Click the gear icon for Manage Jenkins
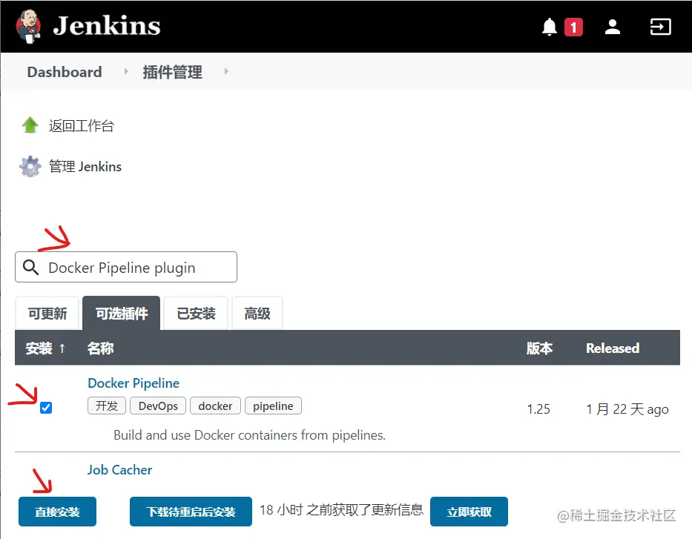 [30, 166]
